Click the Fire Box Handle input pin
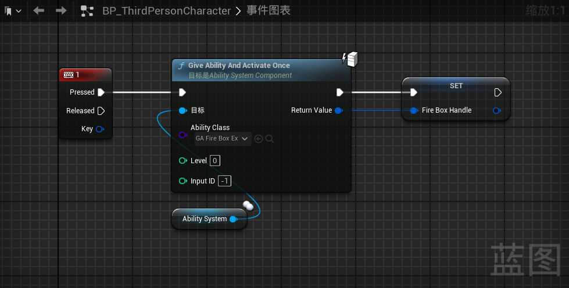 tap(414, 110)
